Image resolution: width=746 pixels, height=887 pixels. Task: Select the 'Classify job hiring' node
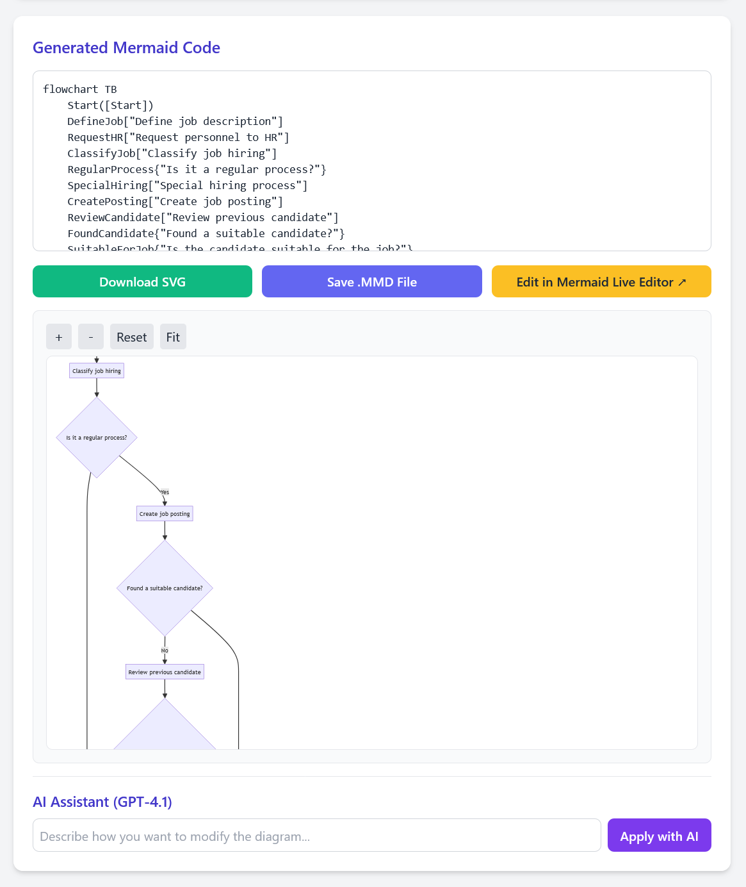click(x=97, y=371)
